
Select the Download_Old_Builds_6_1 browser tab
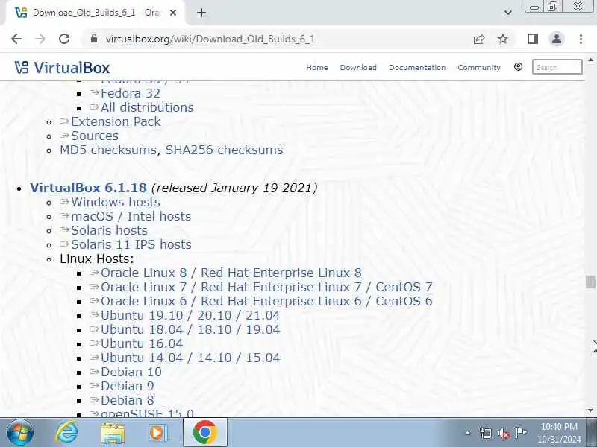tap(96, 13)
